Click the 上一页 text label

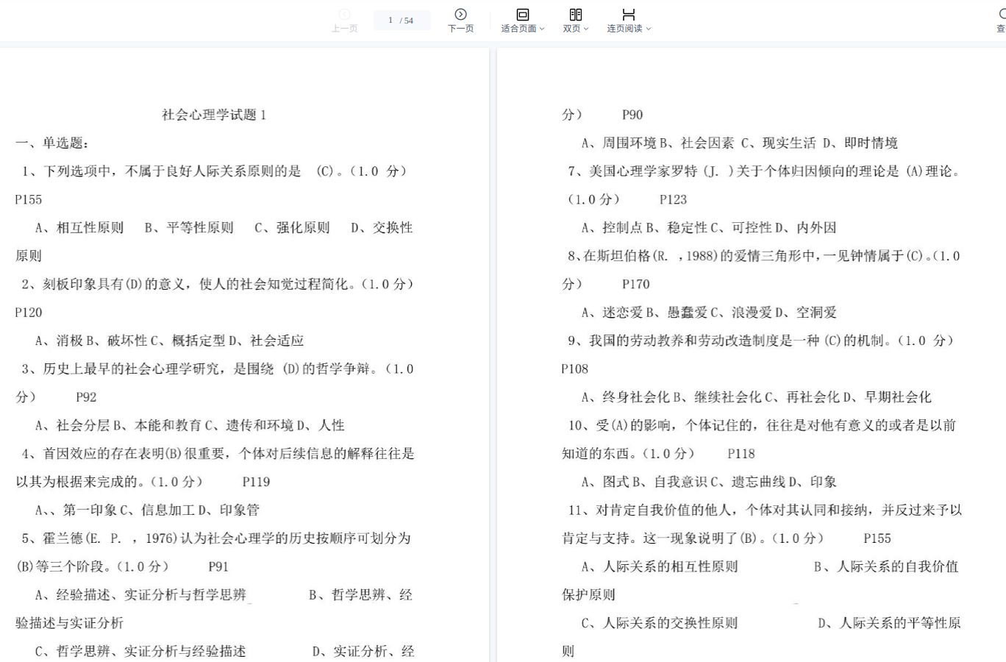click(344, 29)
